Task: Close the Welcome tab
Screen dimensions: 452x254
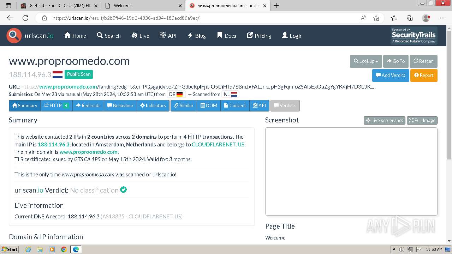Action: [x=180, y=6]
